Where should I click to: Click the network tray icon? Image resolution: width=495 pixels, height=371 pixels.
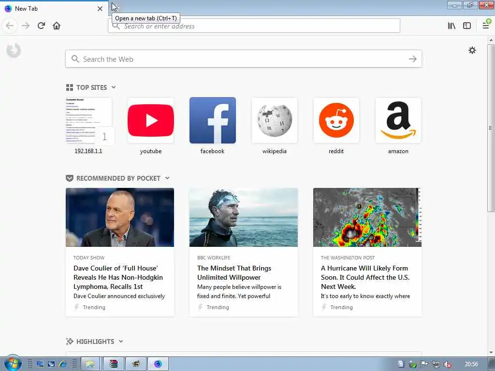tap(436, 364)
